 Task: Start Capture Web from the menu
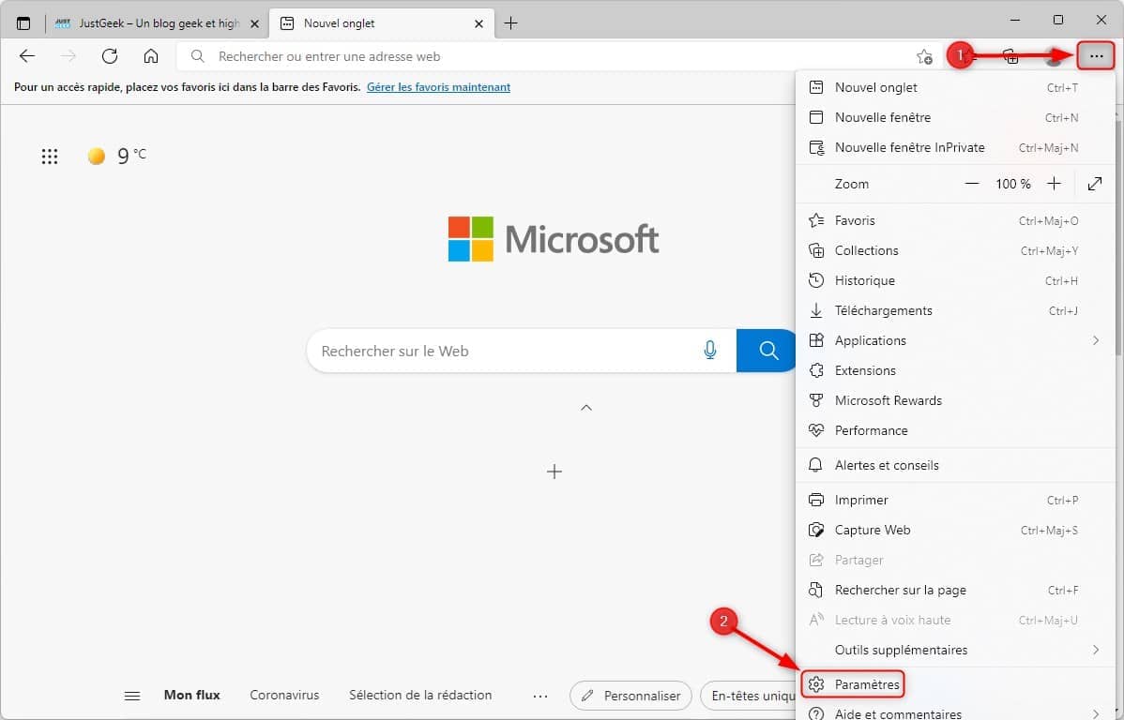[955, 530]
